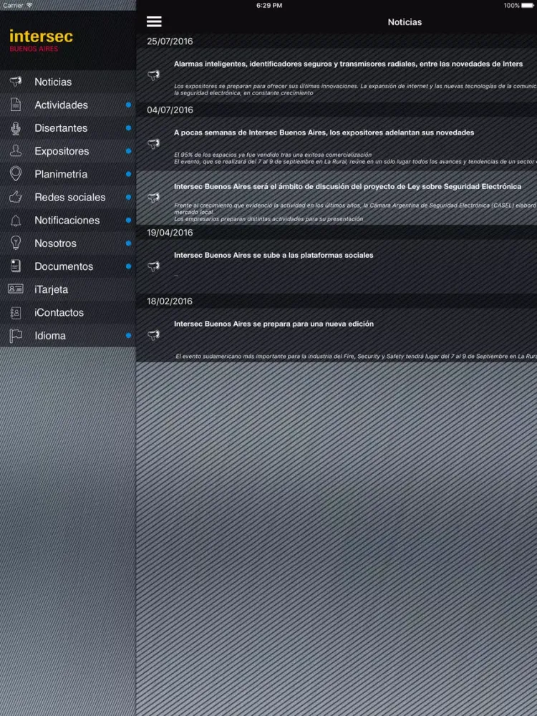The image size is (537, 716).
Task: Tap the Disertantes microphone icon
Action: (x=16, y=128)
